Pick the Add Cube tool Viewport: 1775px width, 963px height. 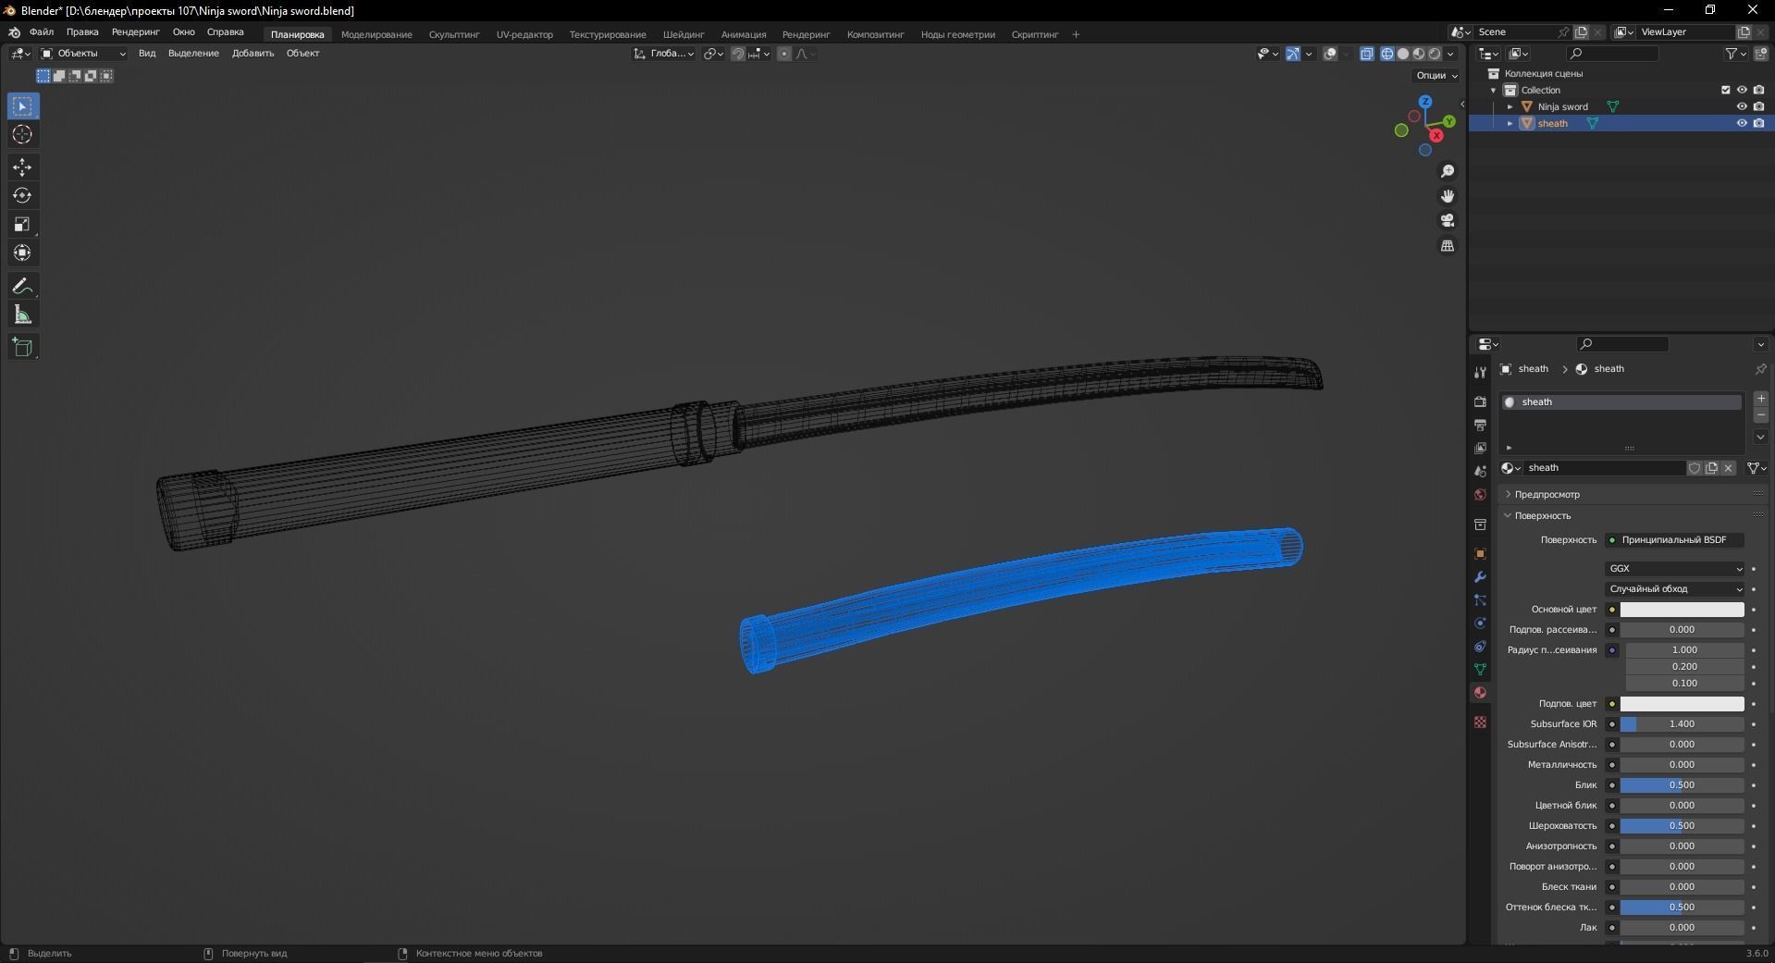pos(22,348)
